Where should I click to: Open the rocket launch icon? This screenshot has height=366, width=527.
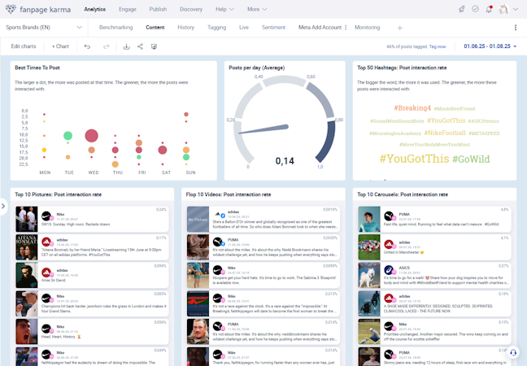[462, 9]
